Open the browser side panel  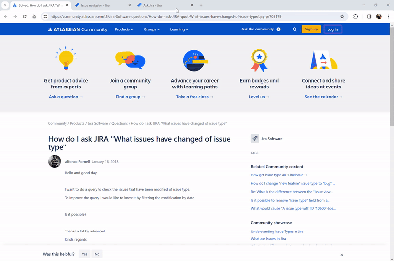[x=369, y=17]
